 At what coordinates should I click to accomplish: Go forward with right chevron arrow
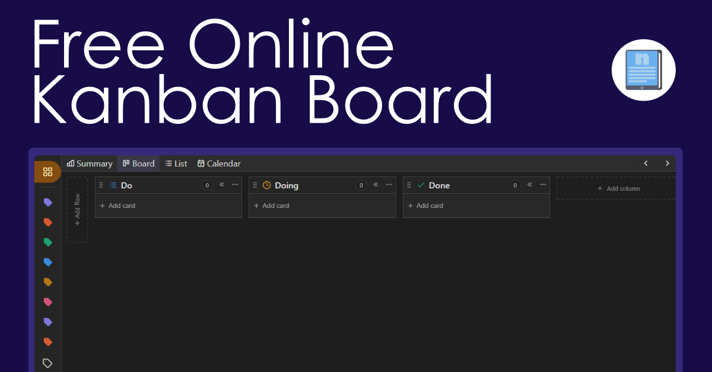pyautogui.click(x=667, y=163)
